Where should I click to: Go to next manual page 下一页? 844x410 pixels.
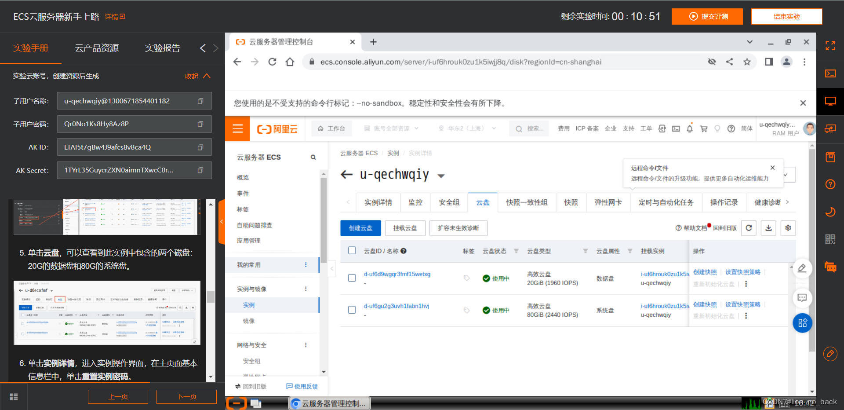[x=186, y=396]
